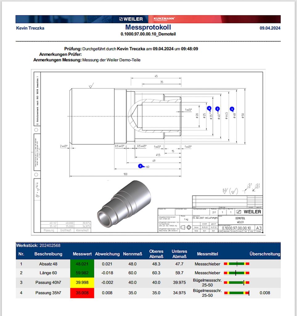Image resolution: width=297 pixels, height=316 pixels.
Task: Select the Länge 60 row description
Action: pyautogui.click(x=48, y=273)
